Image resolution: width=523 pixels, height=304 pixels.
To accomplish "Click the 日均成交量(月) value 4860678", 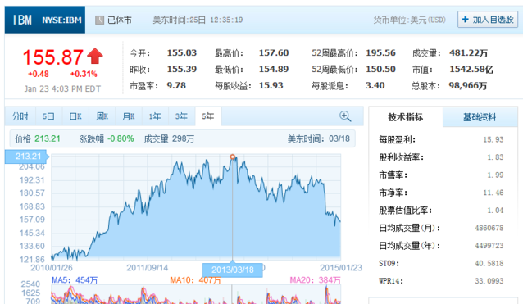I will (x=489, y=228).
